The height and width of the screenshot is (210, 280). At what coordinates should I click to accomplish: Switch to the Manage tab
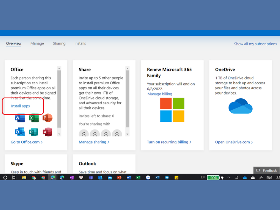point(37,43)
